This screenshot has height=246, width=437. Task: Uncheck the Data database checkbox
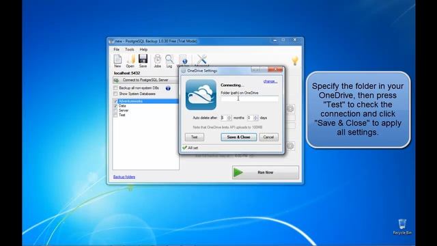(x=115, y=106)
